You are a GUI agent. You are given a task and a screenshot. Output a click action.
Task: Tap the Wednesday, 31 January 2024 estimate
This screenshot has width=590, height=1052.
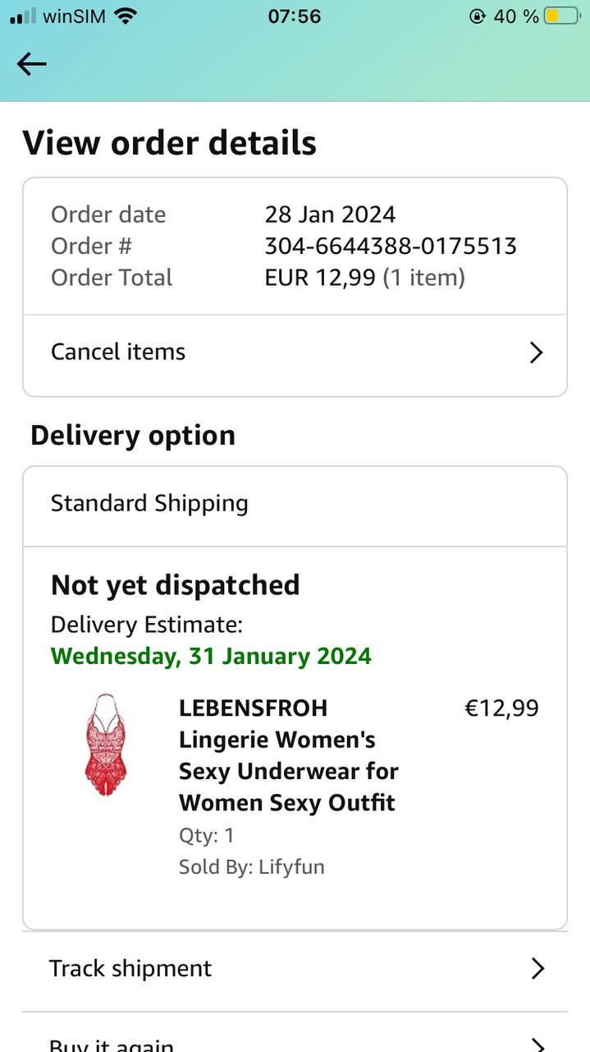pos(211,656)
